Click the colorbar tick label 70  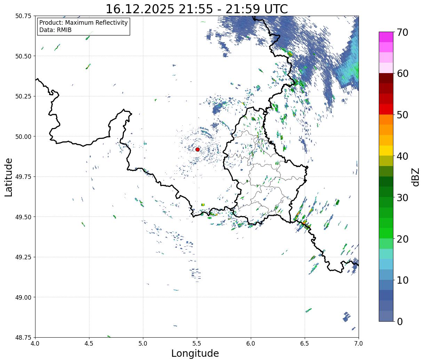[x=402, y=32]
